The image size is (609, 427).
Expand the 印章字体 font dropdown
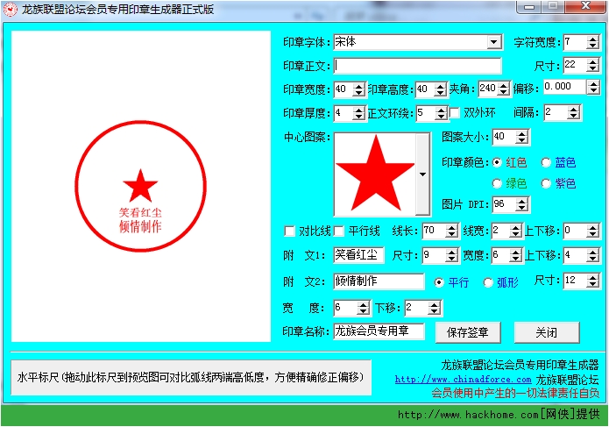493,42
